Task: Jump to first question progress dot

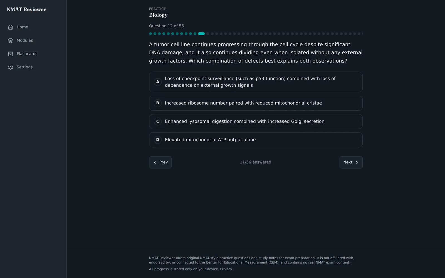Action: pos(150,34)
